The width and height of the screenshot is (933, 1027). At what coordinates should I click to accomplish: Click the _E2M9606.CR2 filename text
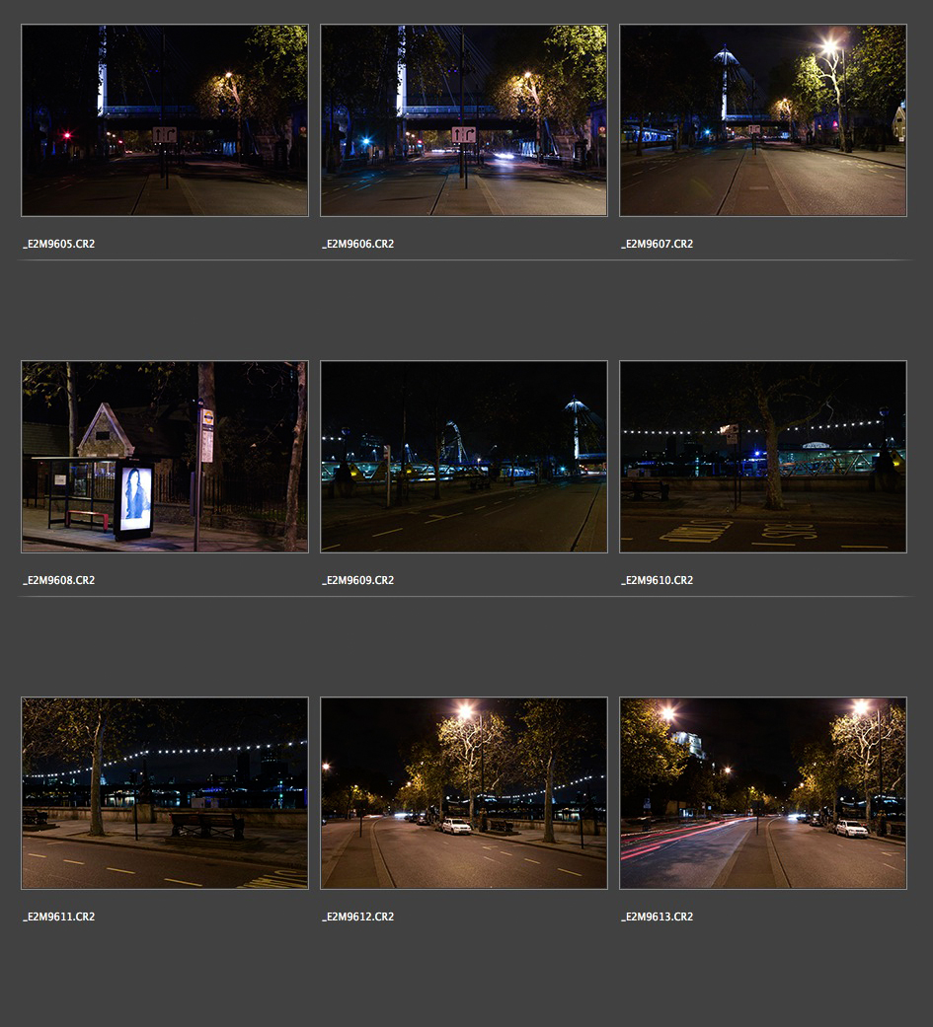358,244
